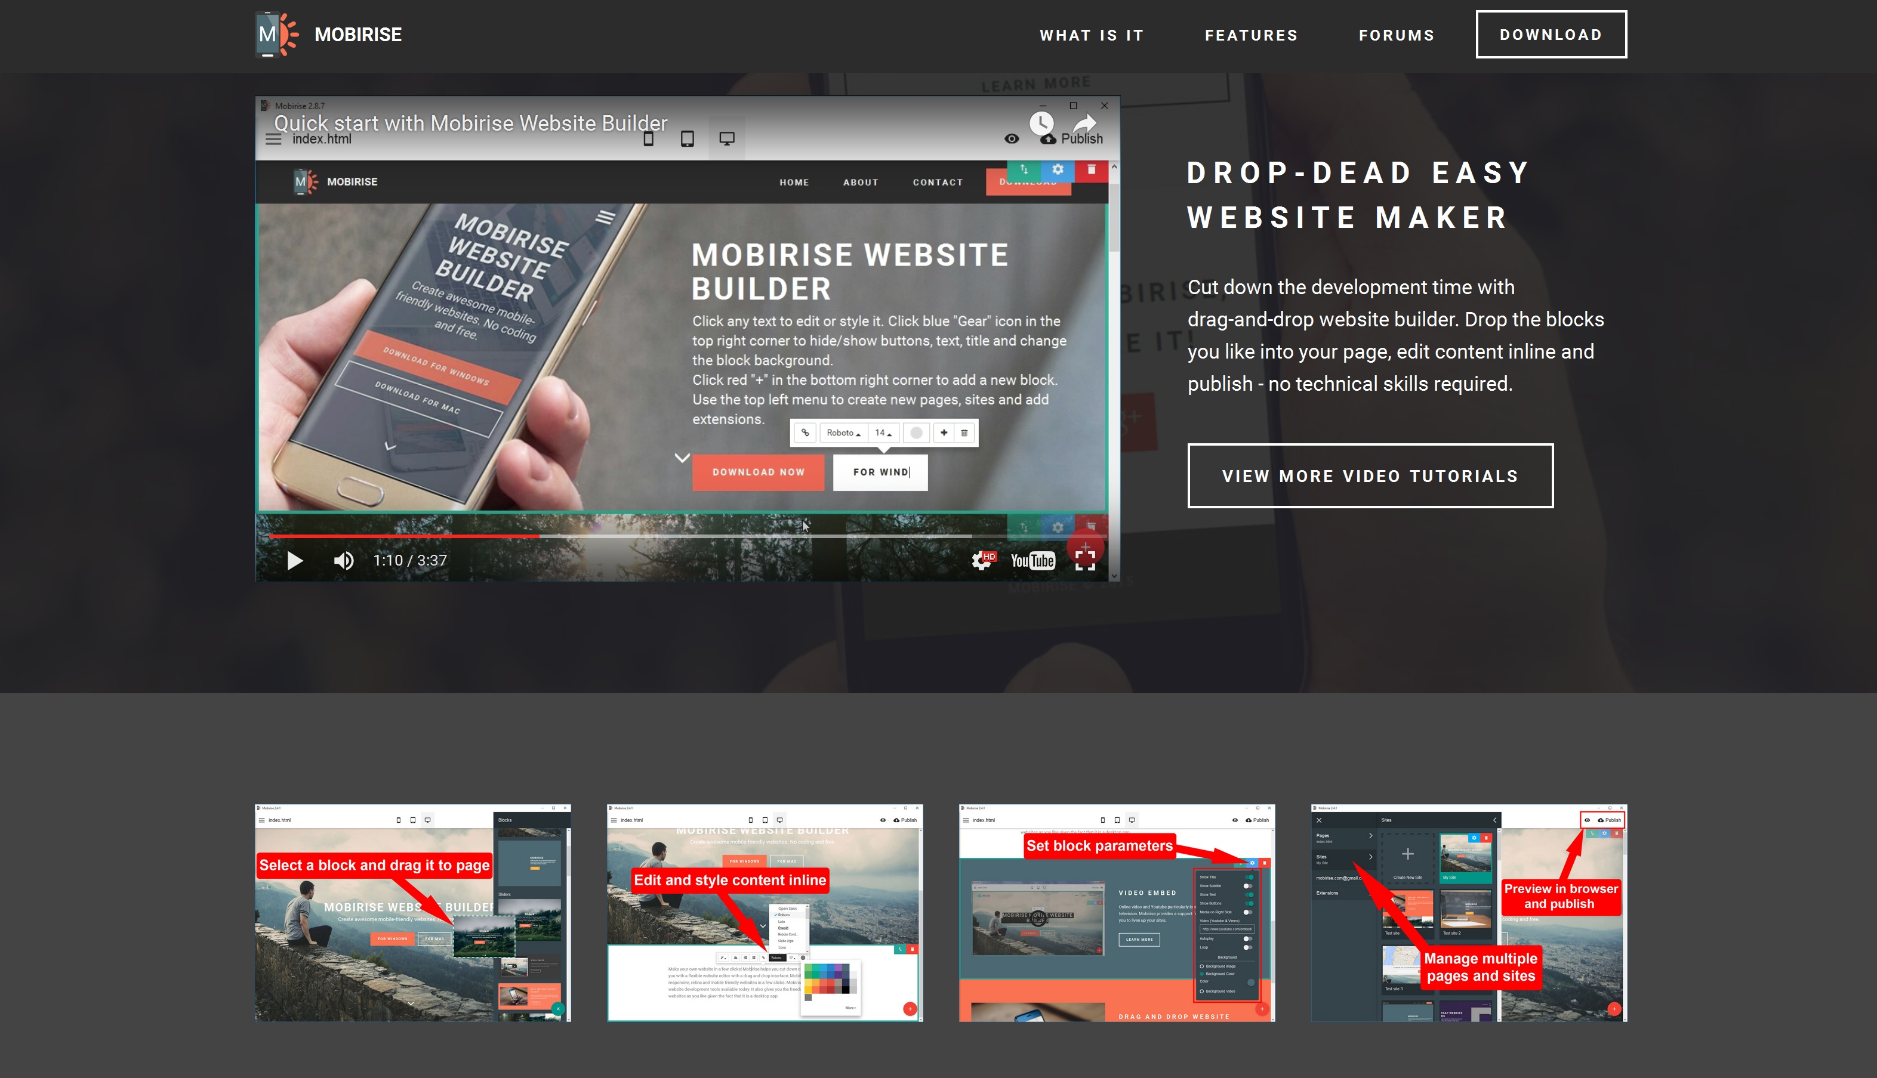This screenshot has width=1877, height=1078.
Task: Toggle mute on the video player
Action: click(x=344, y=559)
